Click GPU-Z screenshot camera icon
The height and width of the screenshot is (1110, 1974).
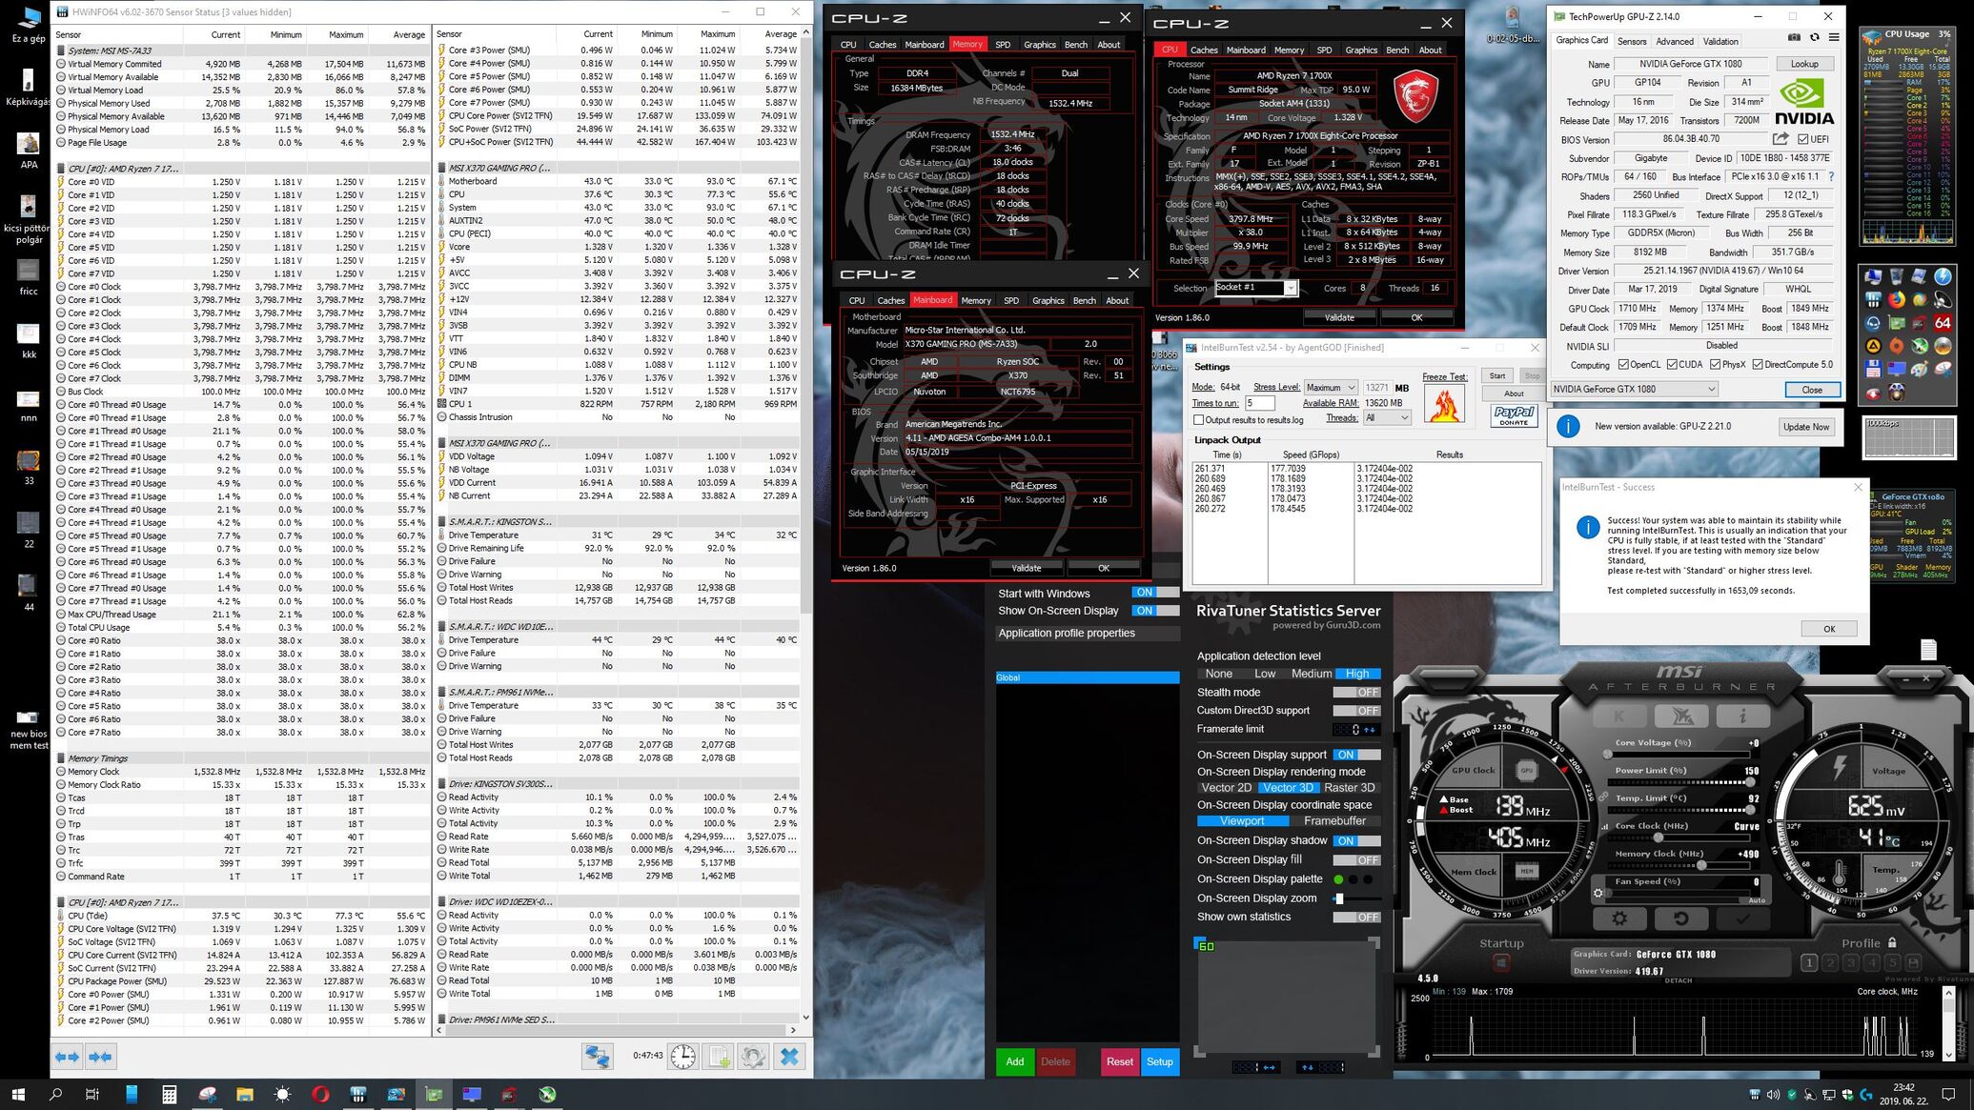[x=1793, y=37]
